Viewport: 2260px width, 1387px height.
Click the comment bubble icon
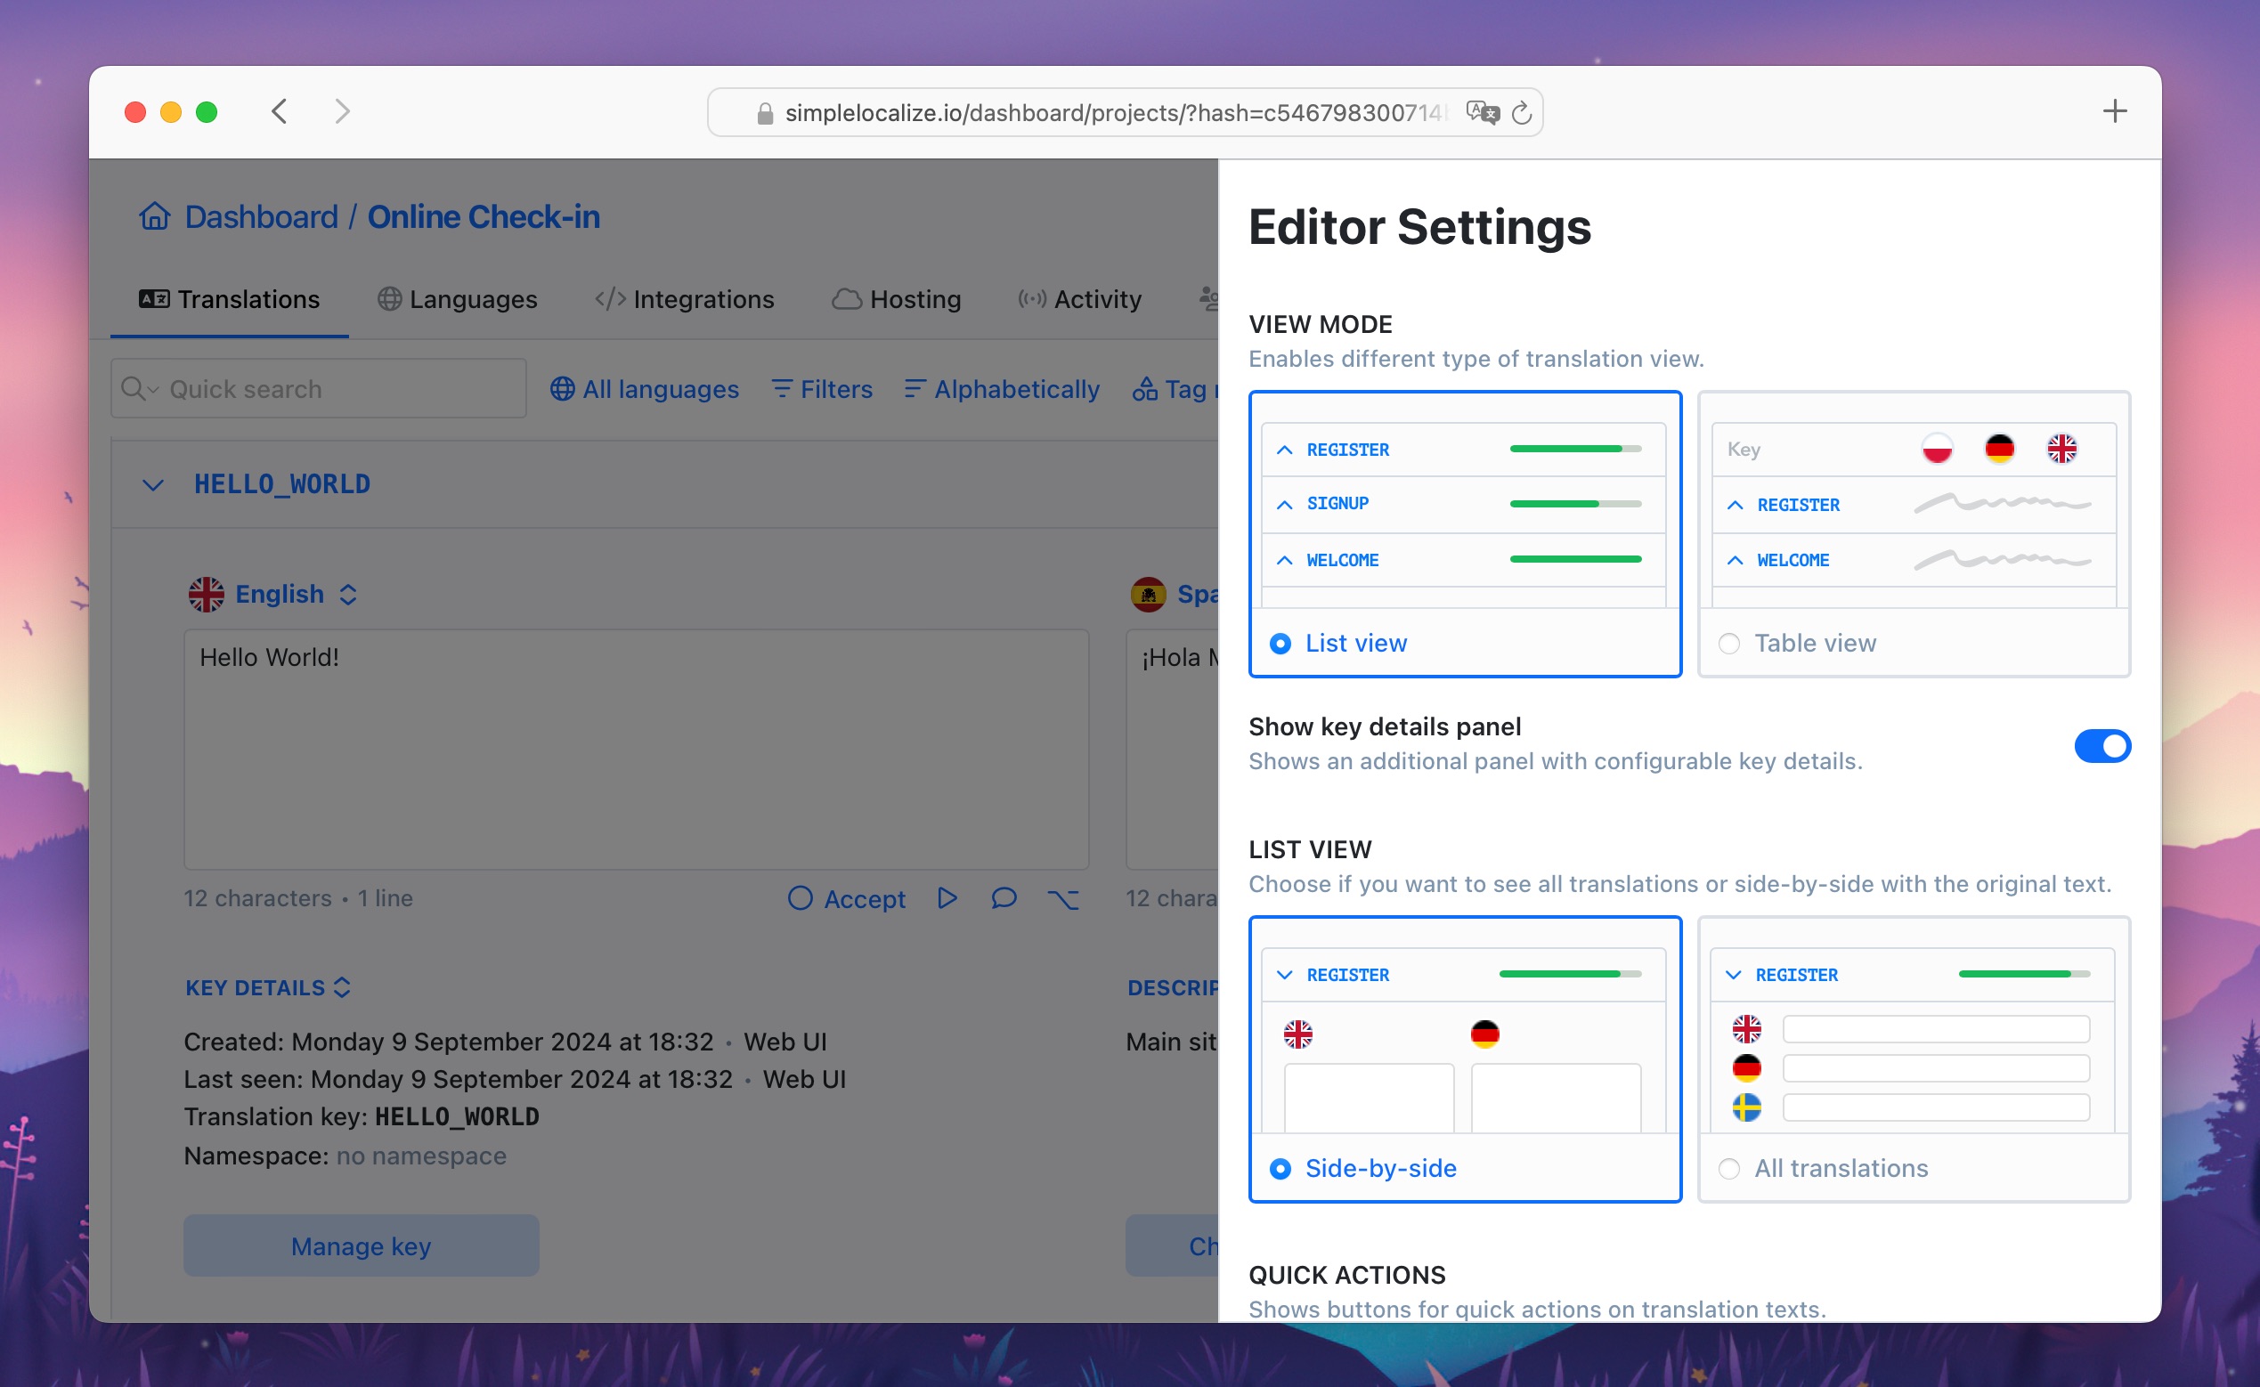(1003, 897)
